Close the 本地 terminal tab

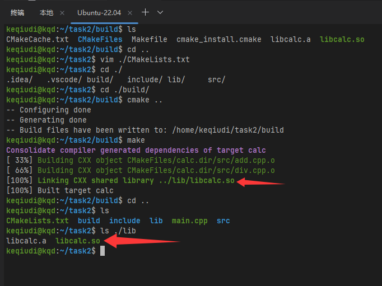[x=62, y=12]
